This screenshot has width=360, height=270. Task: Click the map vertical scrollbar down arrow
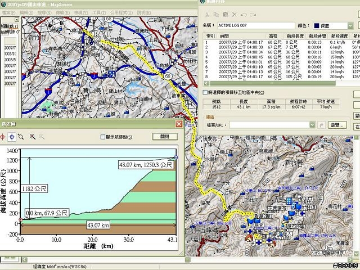point(356,254)
